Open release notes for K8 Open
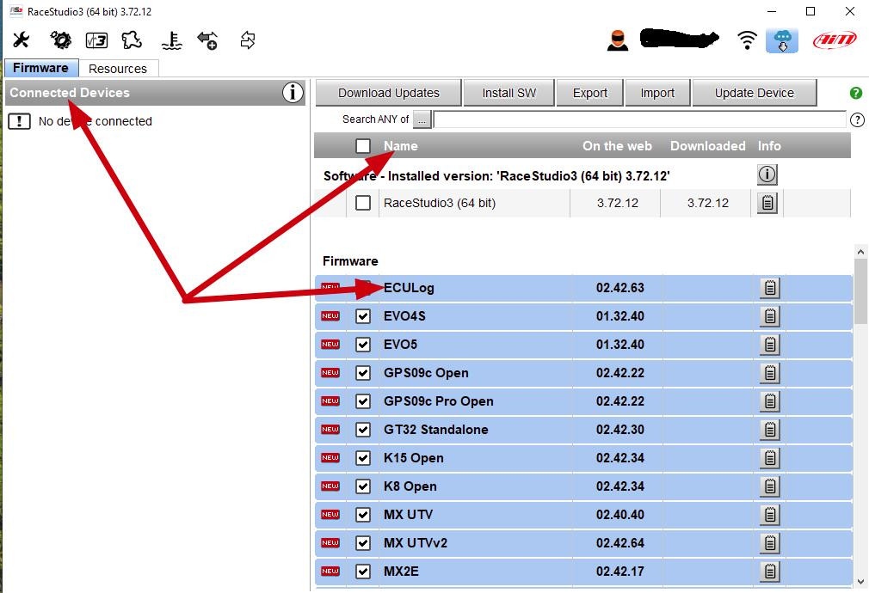 coord(770,486)
